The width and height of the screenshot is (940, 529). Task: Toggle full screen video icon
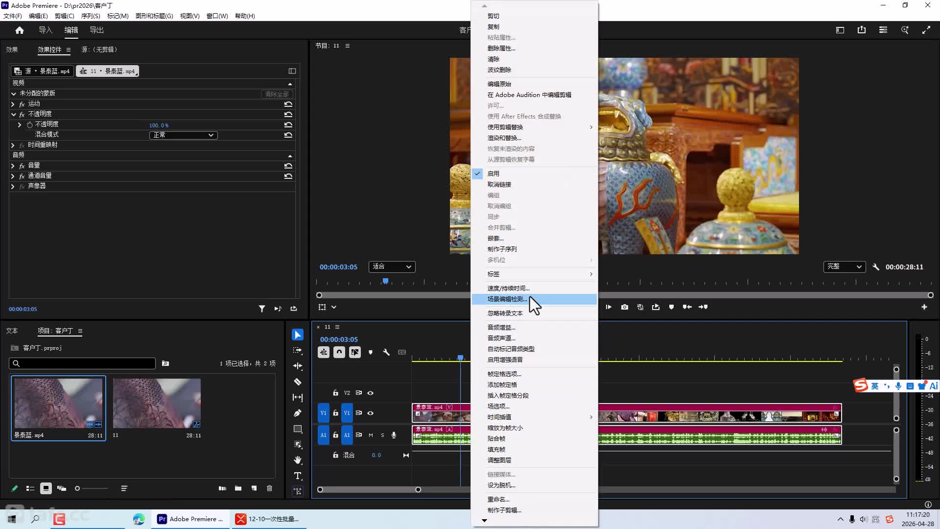click(926, 30)
